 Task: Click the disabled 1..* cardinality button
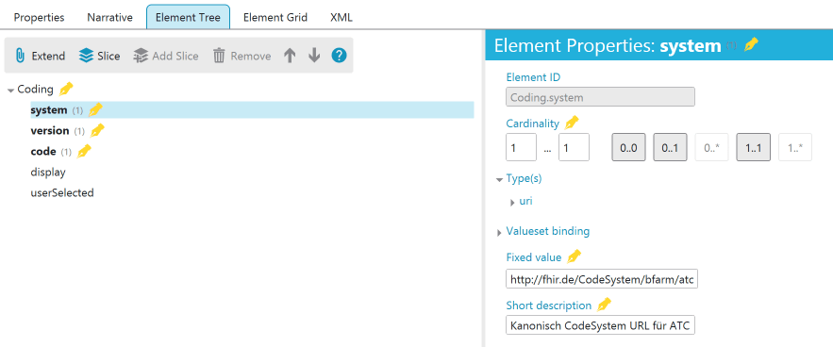coord(794,147)
